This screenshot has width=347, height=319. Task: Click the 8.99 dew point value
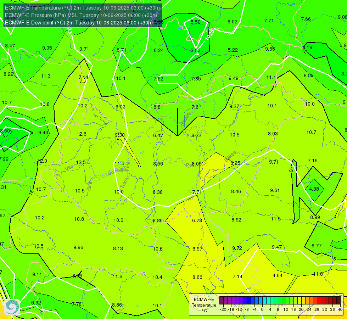pyautogui.click(x=315, y=217)
